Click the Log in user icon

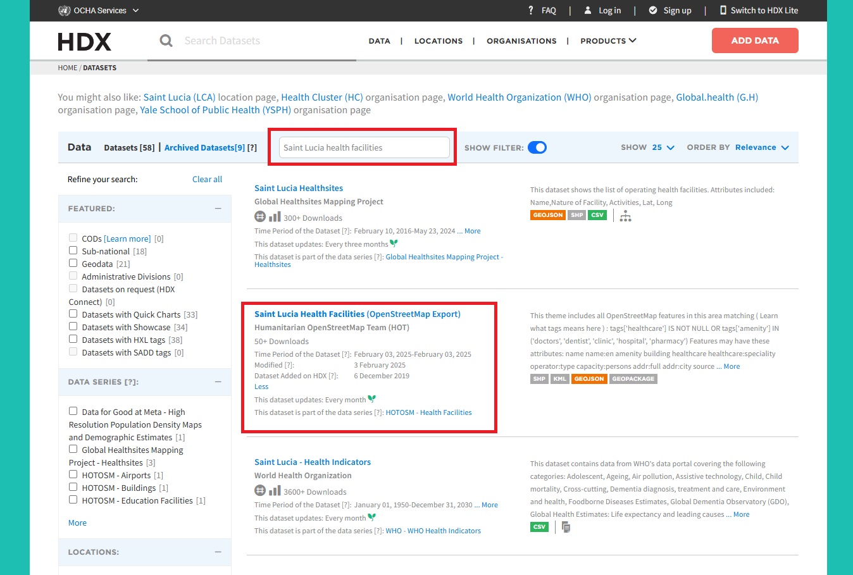click(588, 10)
